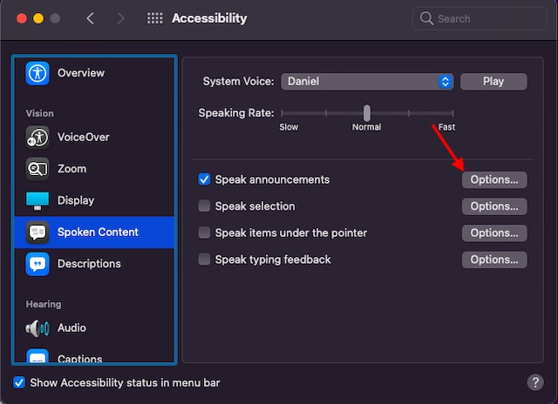Enable Speak items under the pointer

(x=204, y=232)
